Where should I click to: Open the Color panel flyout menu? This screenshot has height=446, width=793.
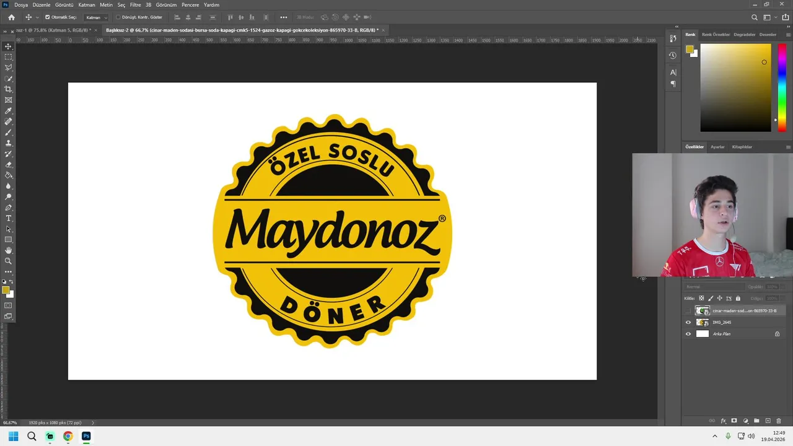[788, 35]
